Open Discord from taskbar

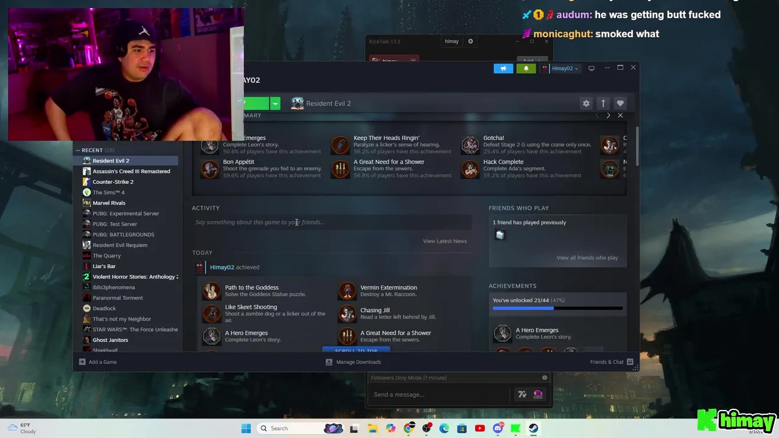(x=498, y=428)
